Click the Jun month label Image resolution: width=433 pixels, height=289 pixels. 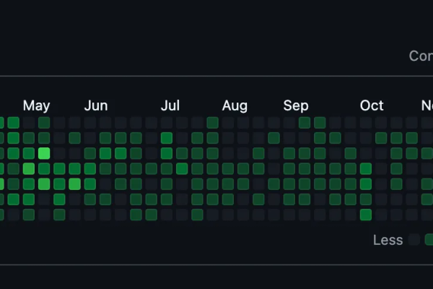[96, 105]
